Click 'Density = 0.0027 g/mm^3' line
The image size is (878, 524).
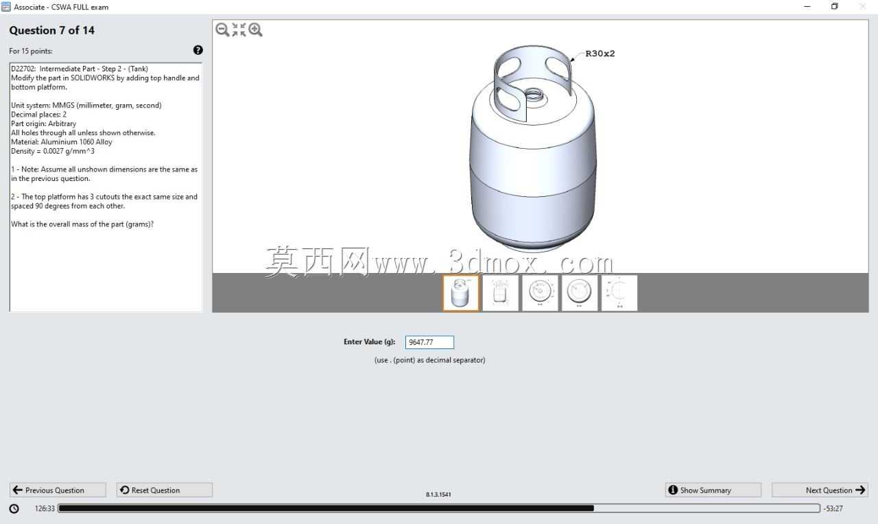53,151
